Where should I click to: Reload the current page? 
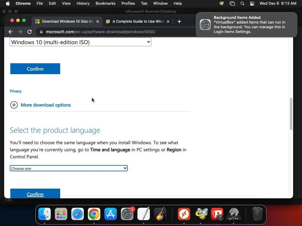pos(29,32)
